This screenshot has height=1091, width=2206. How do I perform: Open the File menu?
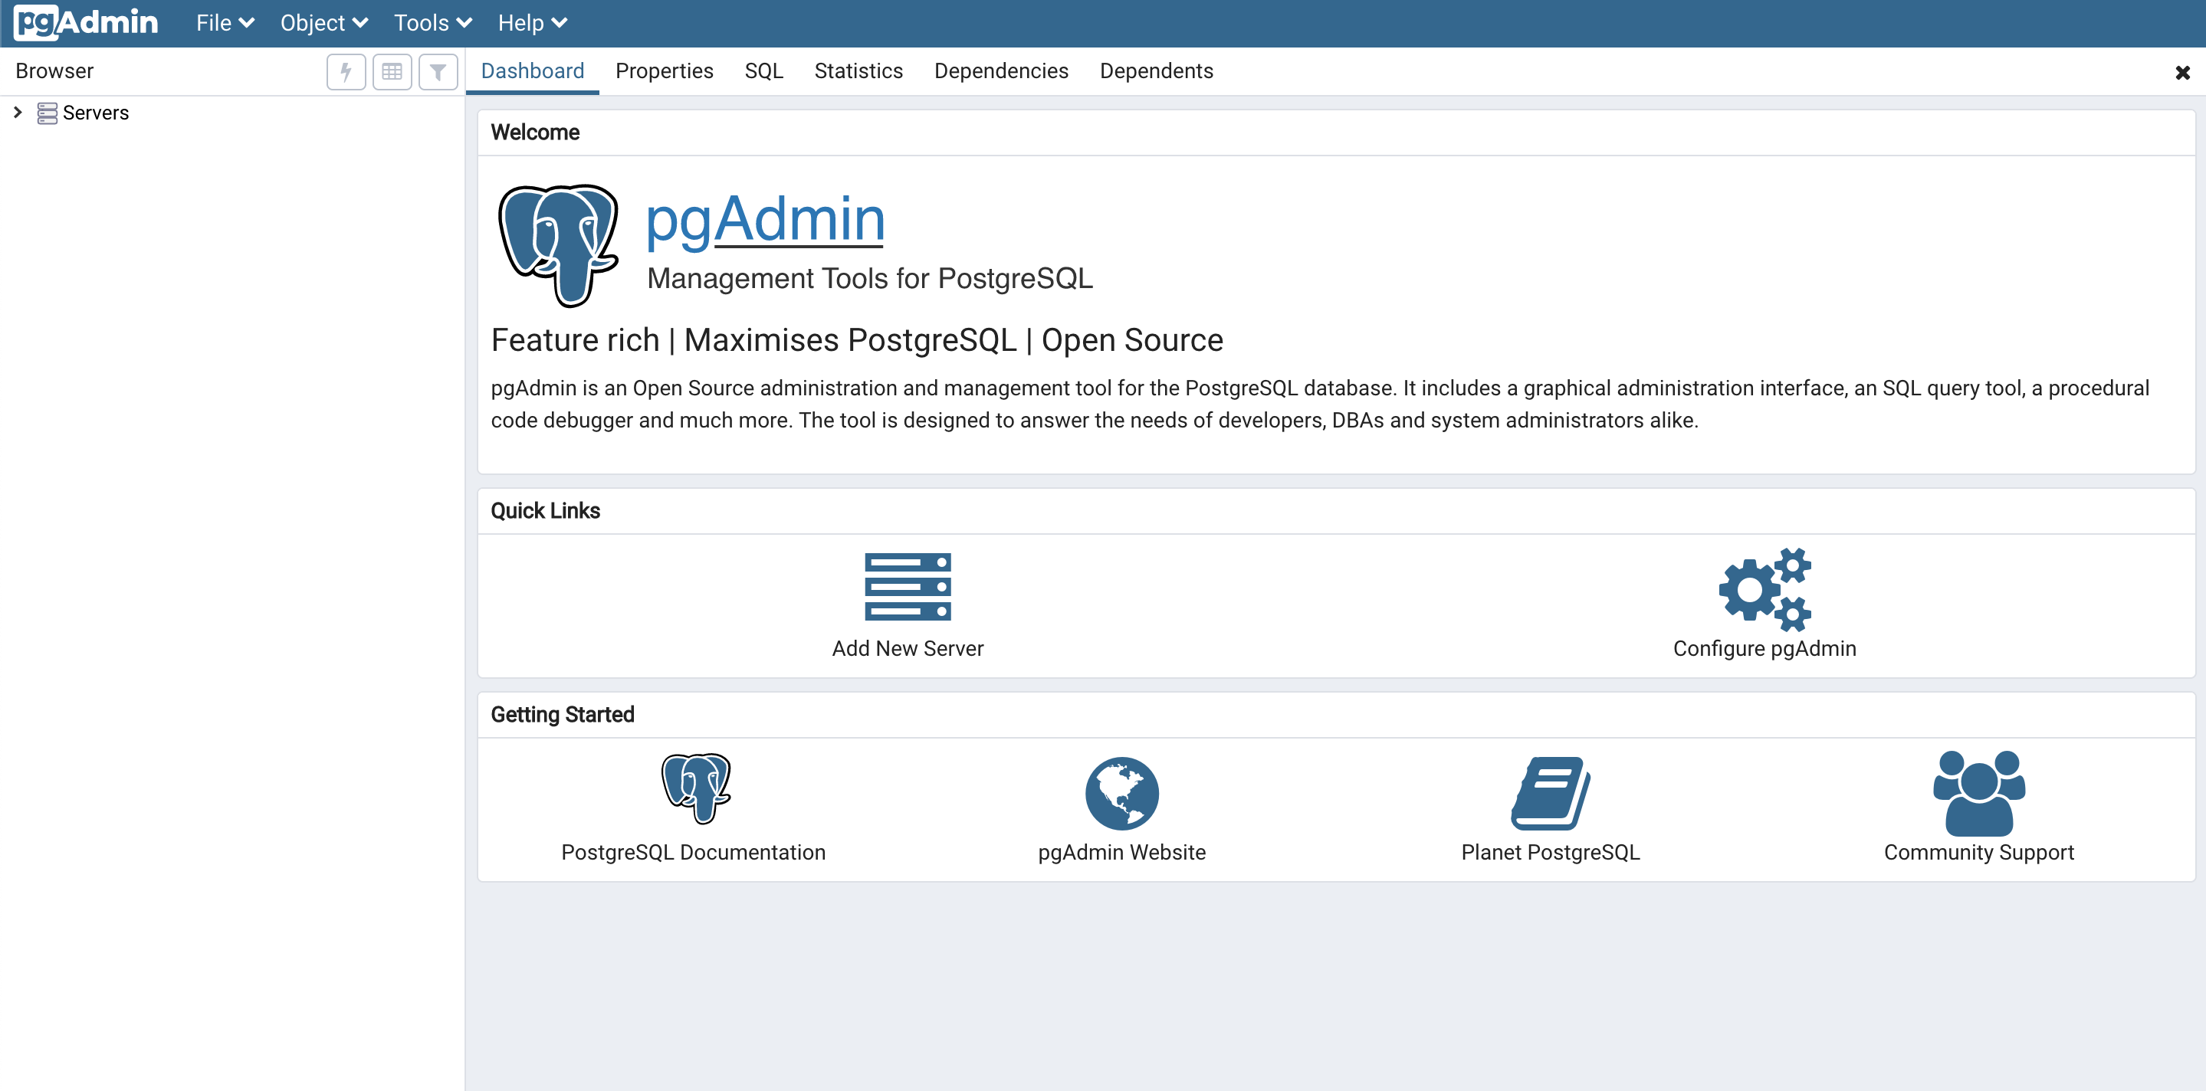[225, 23]
